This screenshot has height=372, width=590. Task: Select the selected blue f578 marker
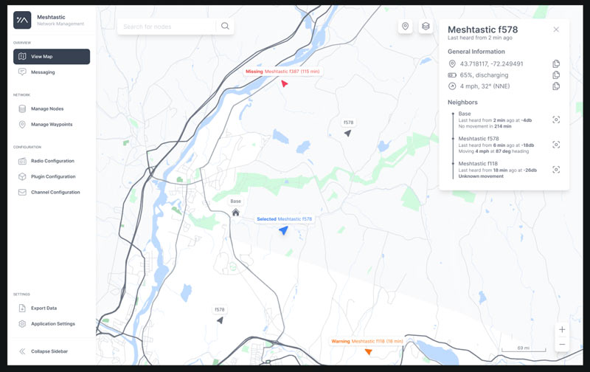pos(283,230)
